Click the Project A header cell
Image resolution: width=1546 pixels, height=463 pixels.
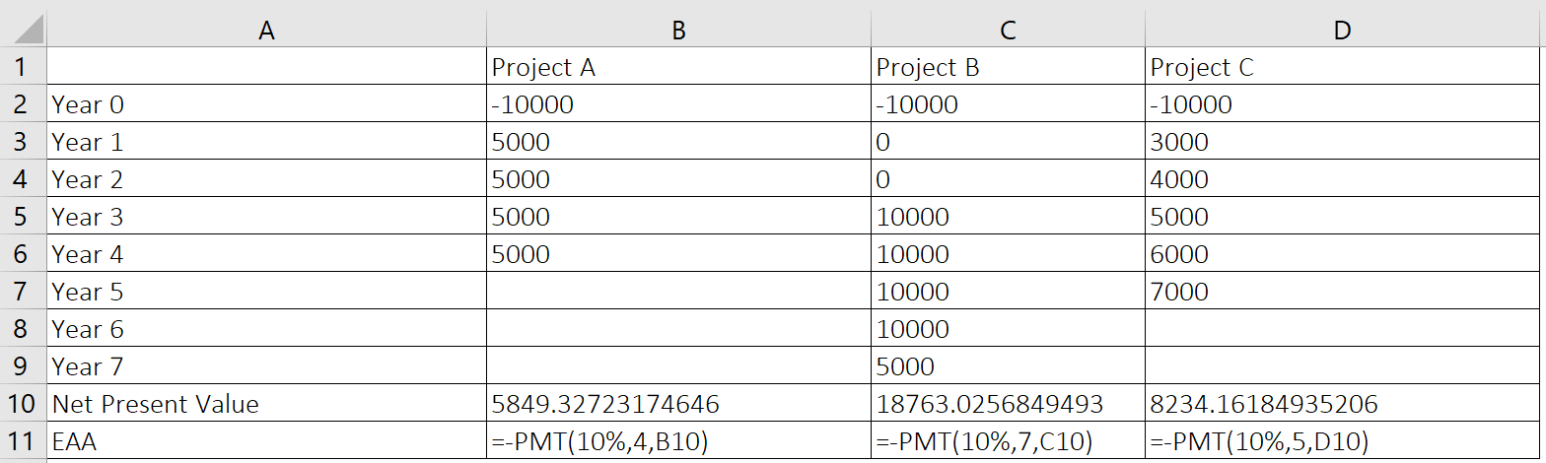[x=678, y=67]
